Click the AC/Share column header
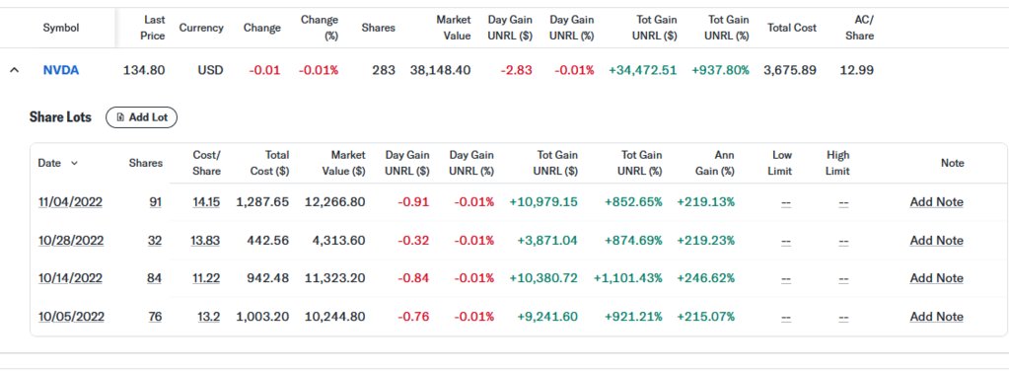The width and height of the screenshot is (1009, 371). coord(860,28)
